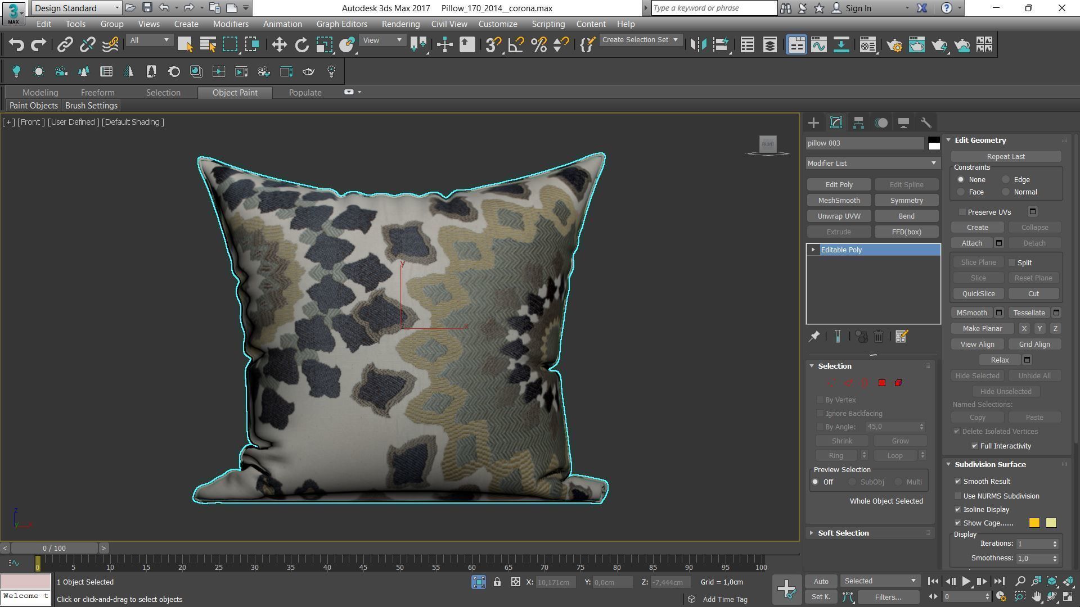Viewport: 1080px width, 607px height.
Task: Click Selection Lock padlock in status bar
Action: click(497, 582)
